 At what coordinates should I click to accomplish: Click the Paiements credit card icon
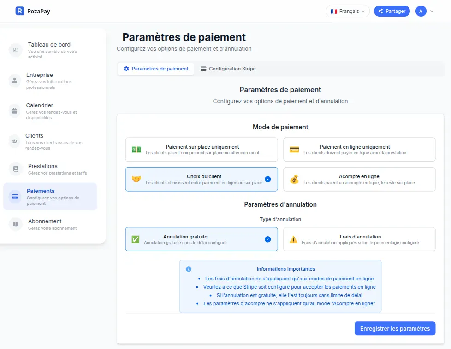[x=15, y=197]
